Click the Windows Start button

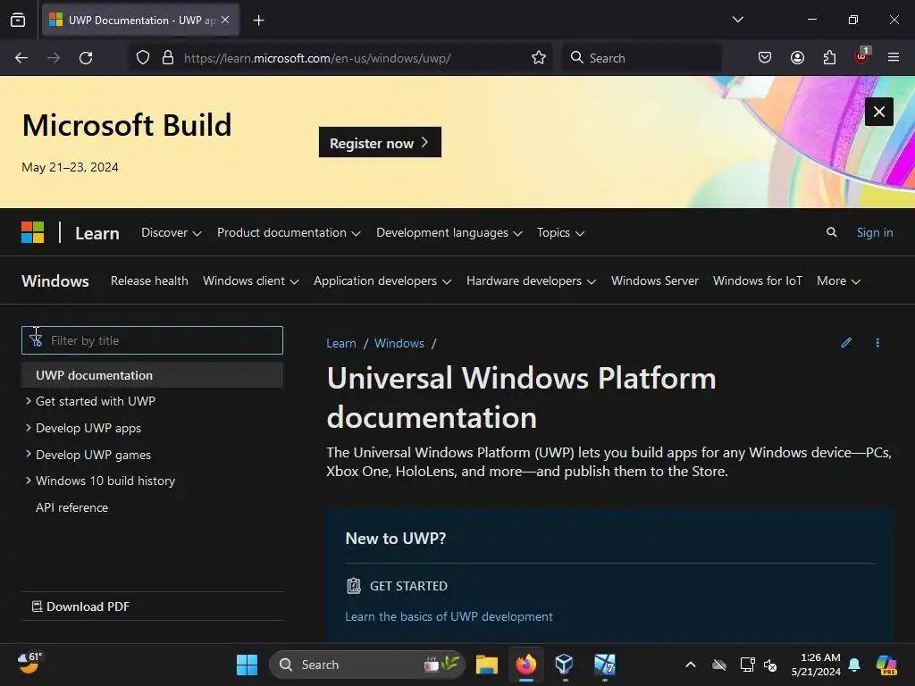coord(247,665)
